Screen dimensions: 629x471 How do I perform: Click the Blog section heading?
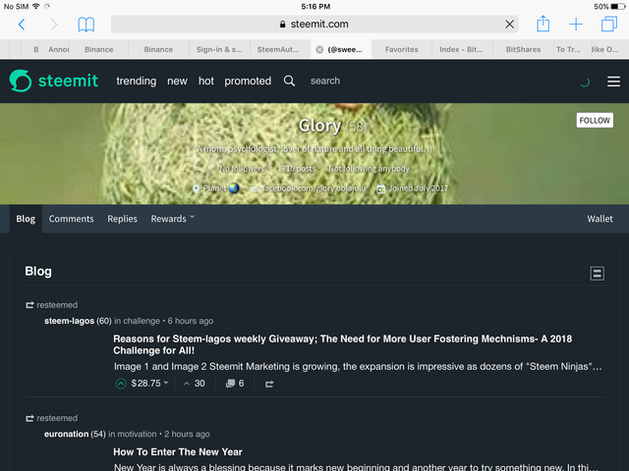tap(38, 271)
